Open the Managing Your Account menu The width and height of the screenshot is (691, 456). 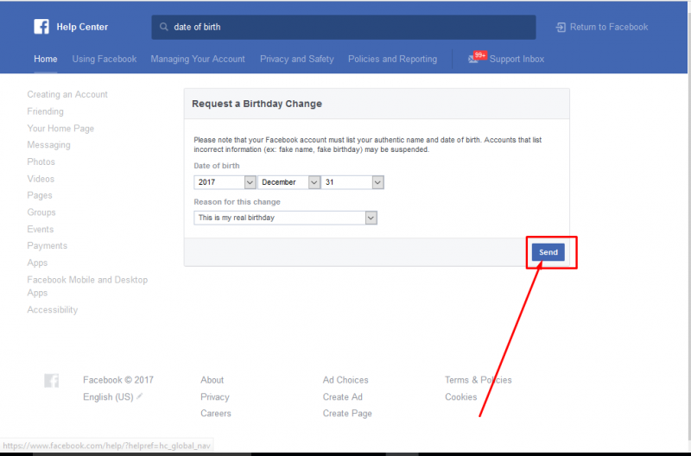click(198, 59)
